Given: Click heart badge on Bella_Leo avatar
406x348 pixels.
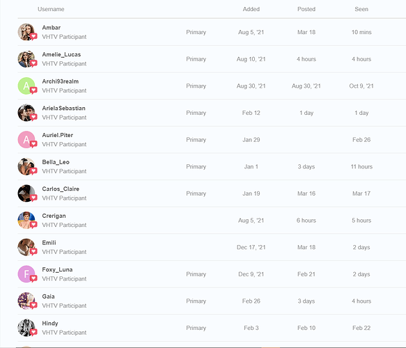Looking at the screenshot, I should click(x=33, y=171).
